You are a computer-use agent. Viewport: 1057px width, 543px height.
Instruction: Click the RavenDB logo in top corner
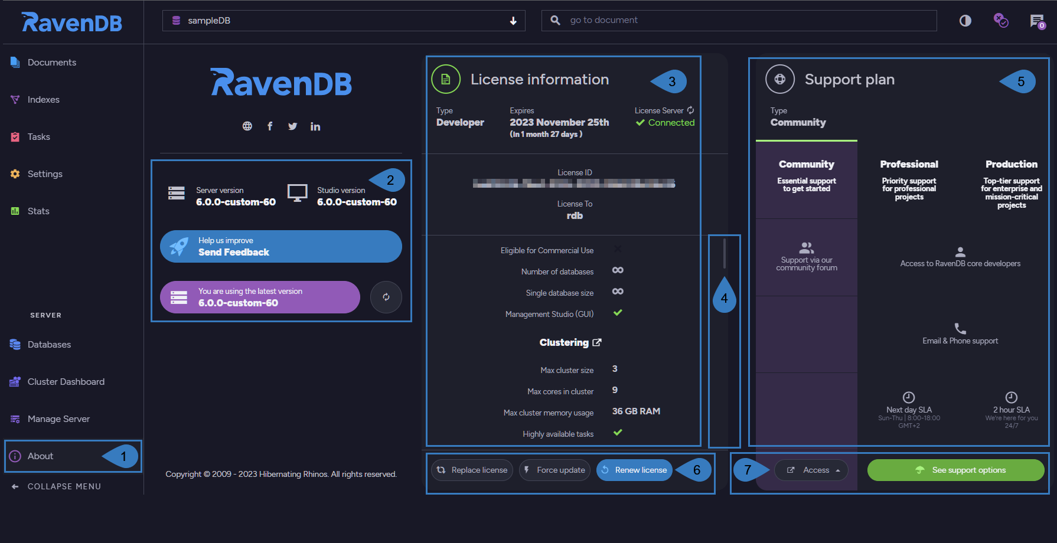click(x=72, y=22)
